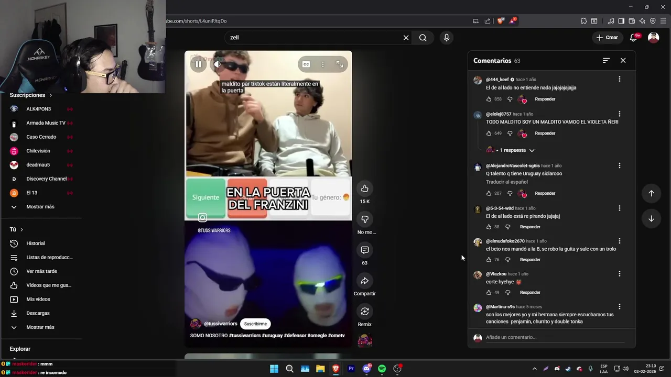Expand the Suscripciones section
The width and height of the screenshot is (671, 377).
(31, 95)
